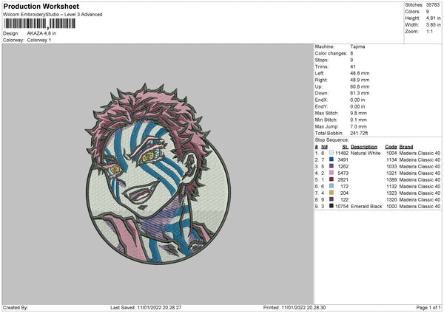Screen dimensions: 444x313
Task: Click stitch count '10754' in row 9
Action: (342, 207)
